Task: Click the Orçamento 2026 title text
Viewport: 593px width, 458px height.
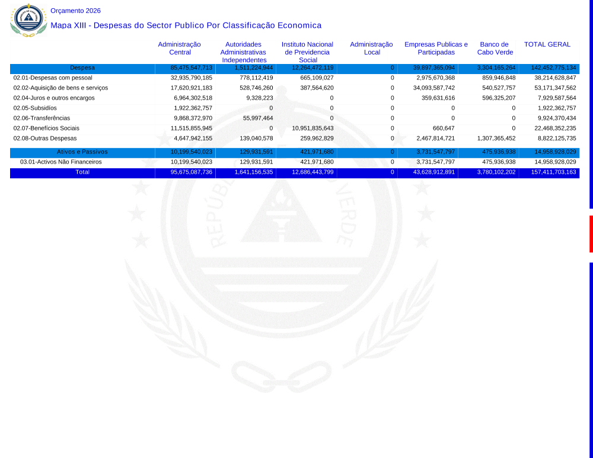Action: (x=75, y=11)
